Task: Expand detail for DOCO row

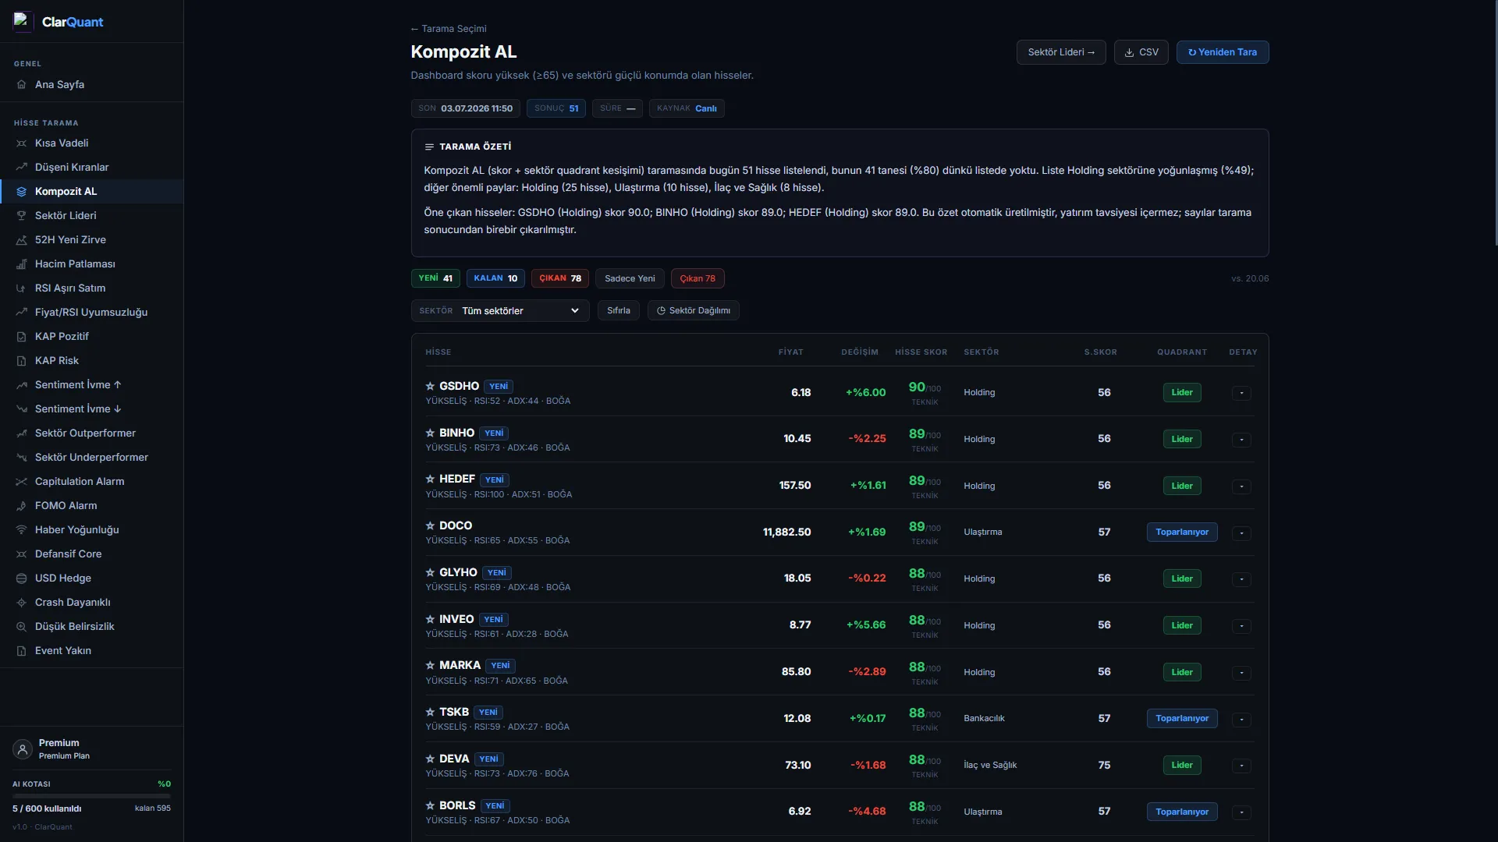Action: 1241,533
